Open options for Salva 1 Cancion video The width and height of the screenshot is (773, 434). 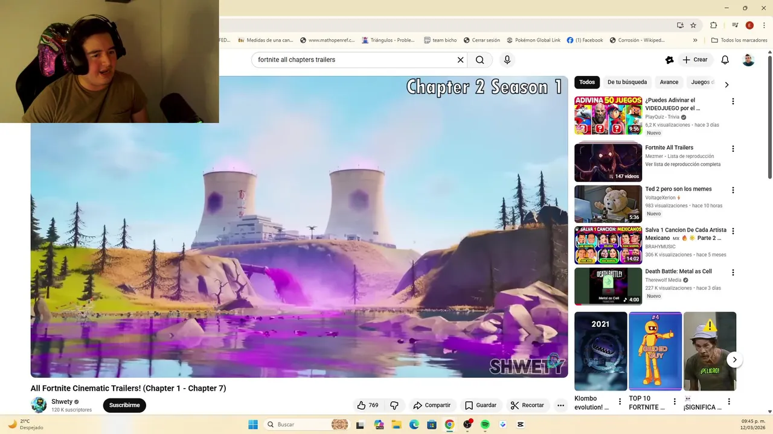(x=733, y=231)
